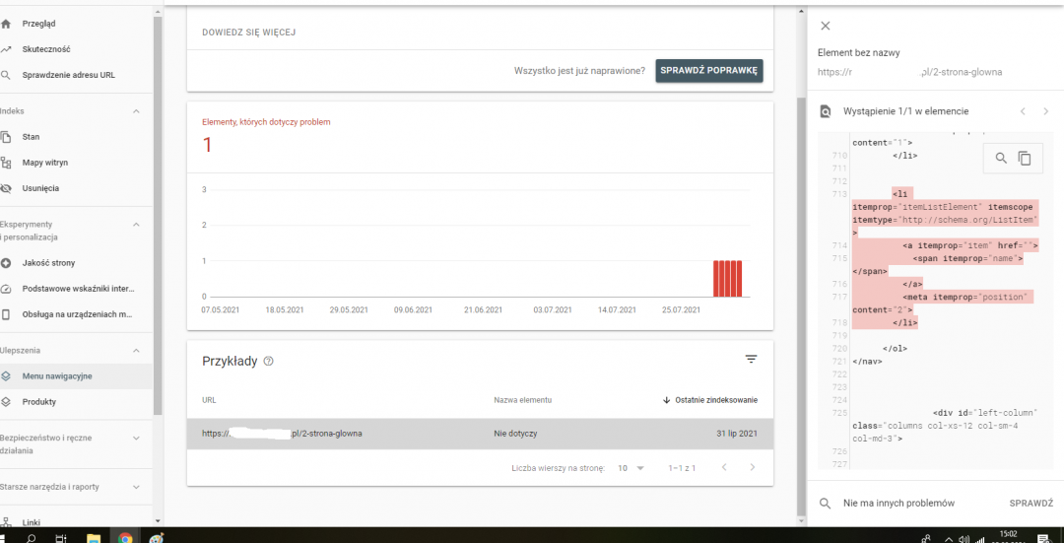This screenshot has height=543, width=1064.
Task: Expand the Starsze narzędzia i raporty section
Action: [137, 487]
